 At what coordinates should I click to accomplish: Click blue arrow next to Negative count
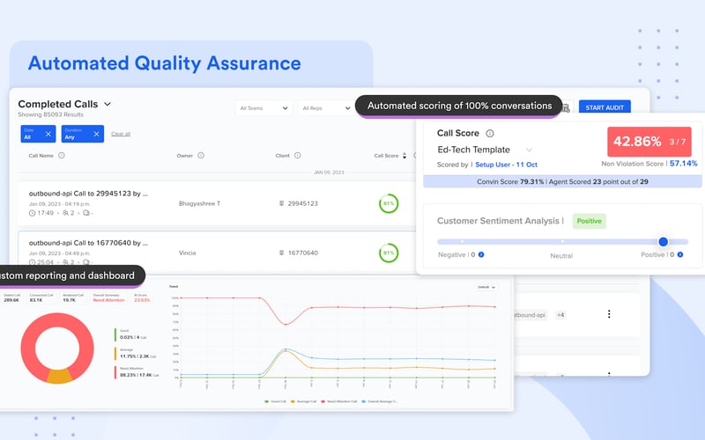tap(481, 254)
